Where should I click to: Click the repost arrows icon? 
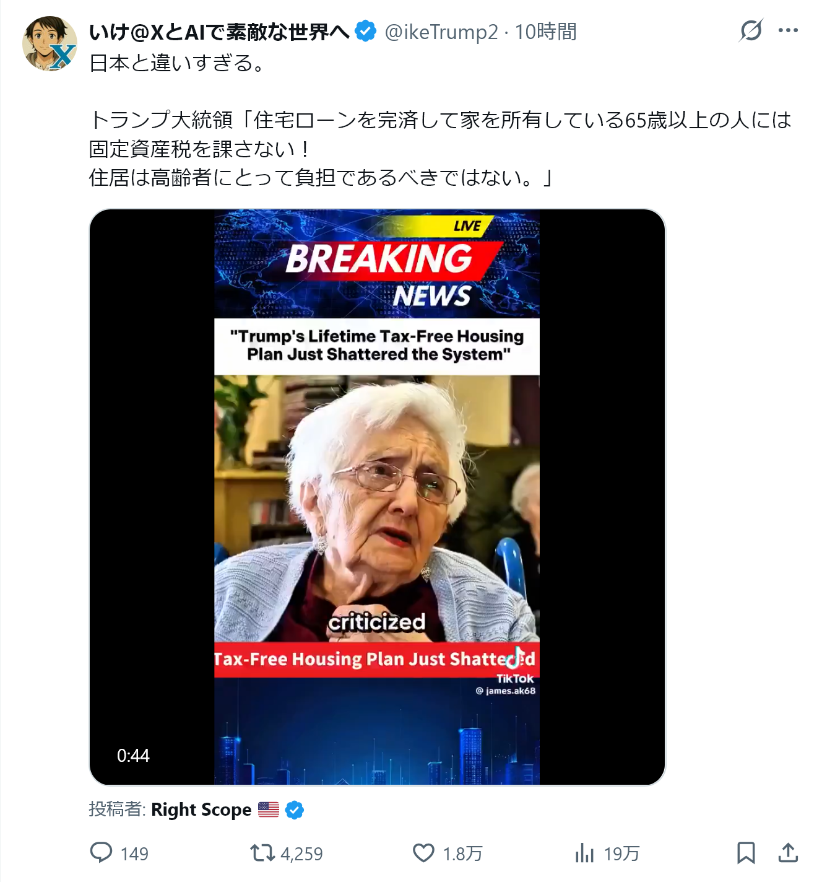pos(262,853)
